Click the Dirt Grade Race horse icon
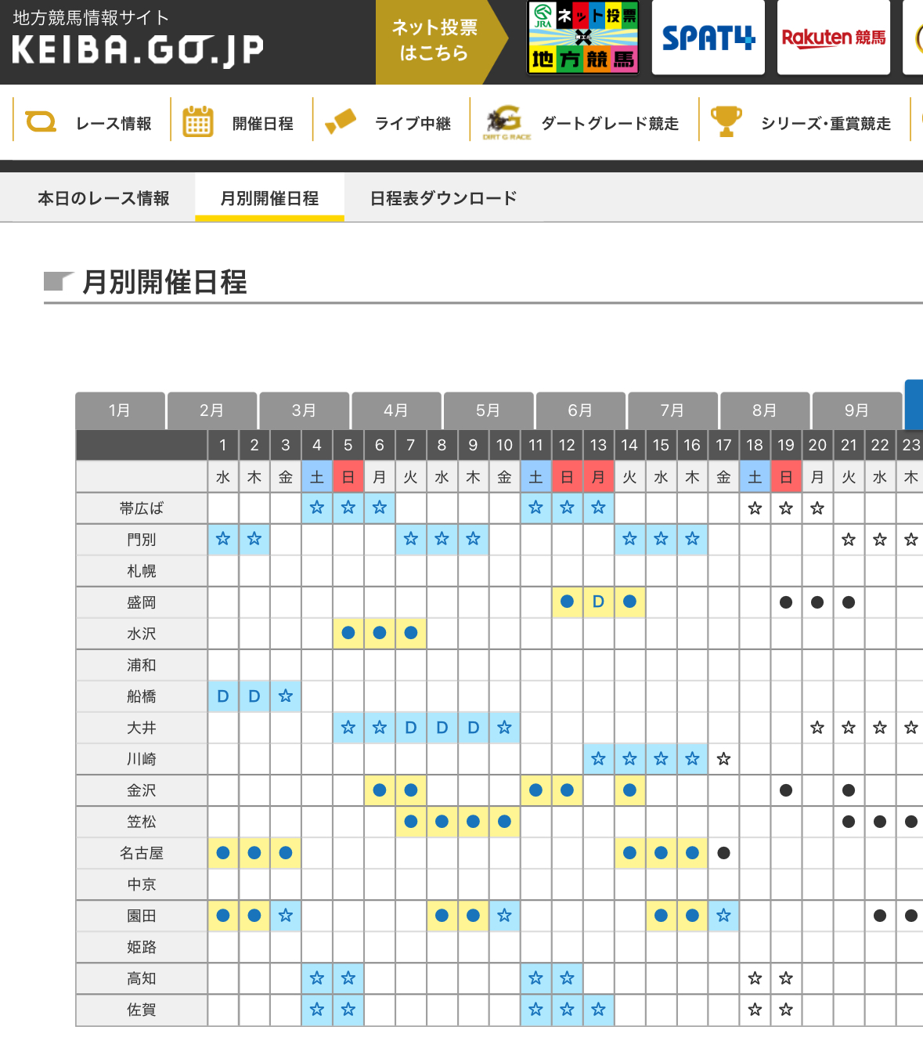923x1059 pixels. click(505, 122)
